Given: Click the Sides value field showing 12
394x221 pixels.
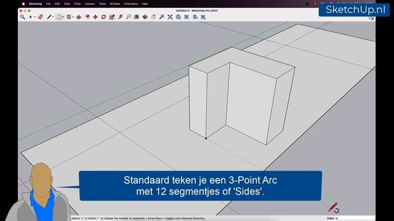Looking at the screenshot, I should click(355, 219).
